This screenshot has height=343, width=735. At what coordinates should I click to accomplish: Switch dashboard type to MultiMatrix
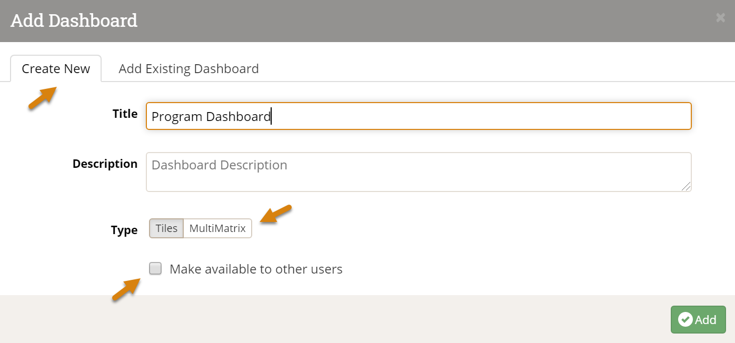click(x=217, y=228)
